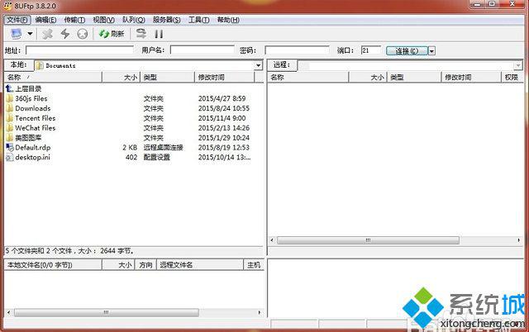The image size is (529, 332).
Task: Click the transfer queue arrows icon
Action: (141, 34)
